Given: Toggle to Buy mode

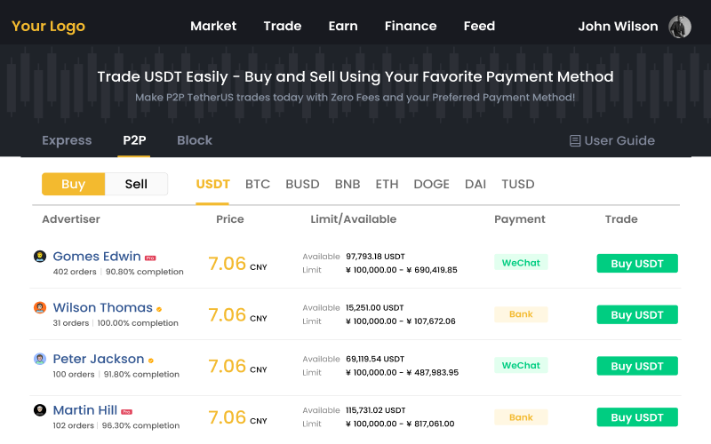Looking at the screenshot, I should [x=74, y=184].
